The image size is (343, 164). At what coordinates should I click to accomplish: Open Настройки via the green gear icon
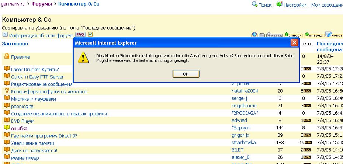(x=280, y=4)
